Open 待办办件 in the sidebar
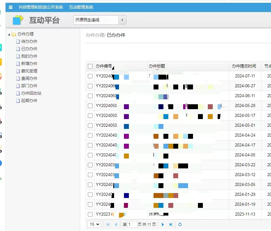Image resolution: width=271 pixels, height=231 pixels. [29, 41]
